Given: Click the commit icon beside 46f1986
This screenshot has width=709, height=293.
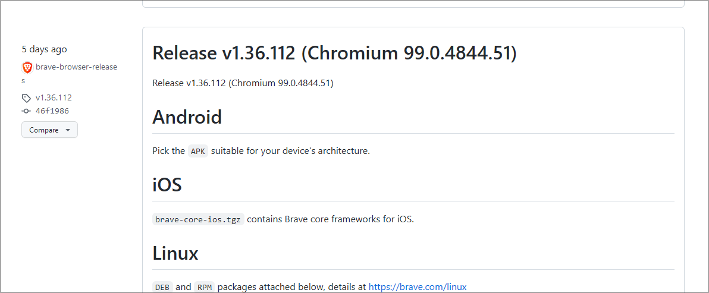Looking at the screenshot, I should tap(27, 111).
